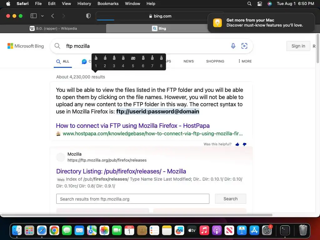
Task: Open the Bookmarks menu
Action: (x=108, y=3)
